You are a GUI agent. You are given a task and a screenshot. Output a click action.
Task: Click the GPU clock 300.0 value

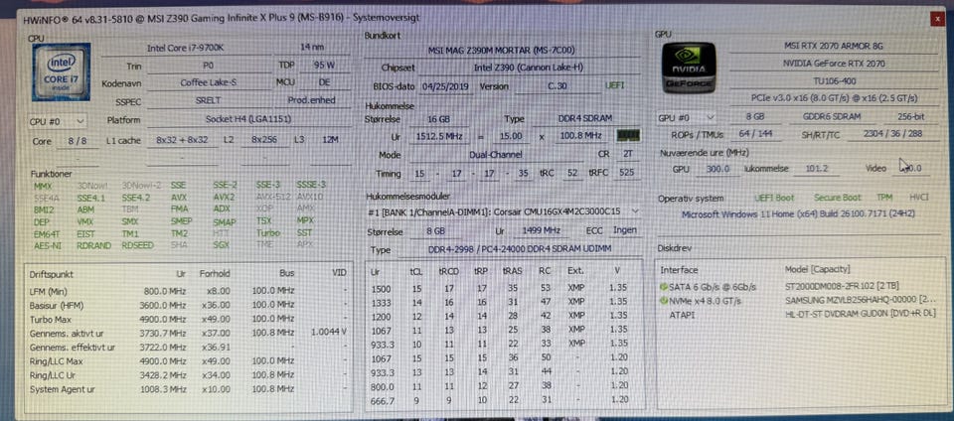(x=716, y=169)
